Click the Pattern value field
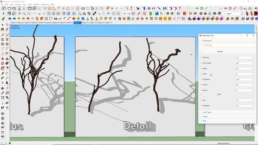 (244, 85)
